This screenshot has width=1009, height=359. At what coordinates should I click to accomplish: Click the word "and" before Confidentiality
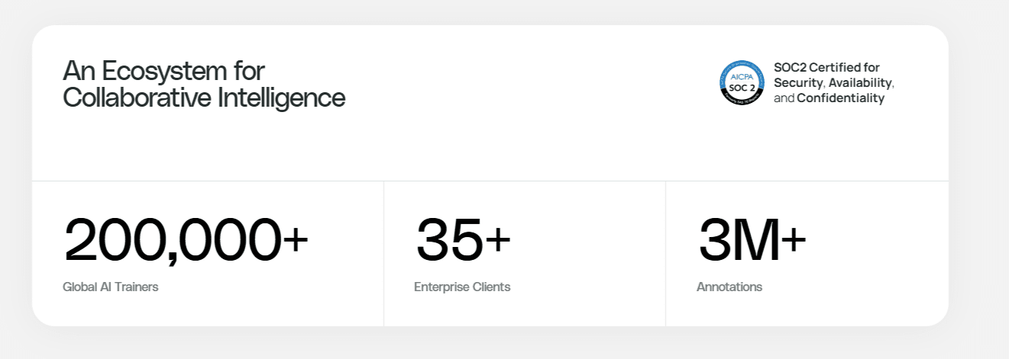click(784, 98)
